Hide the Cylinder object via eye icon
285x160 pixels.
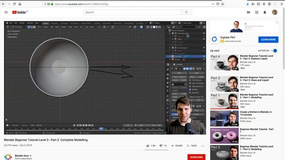point(204,56)
